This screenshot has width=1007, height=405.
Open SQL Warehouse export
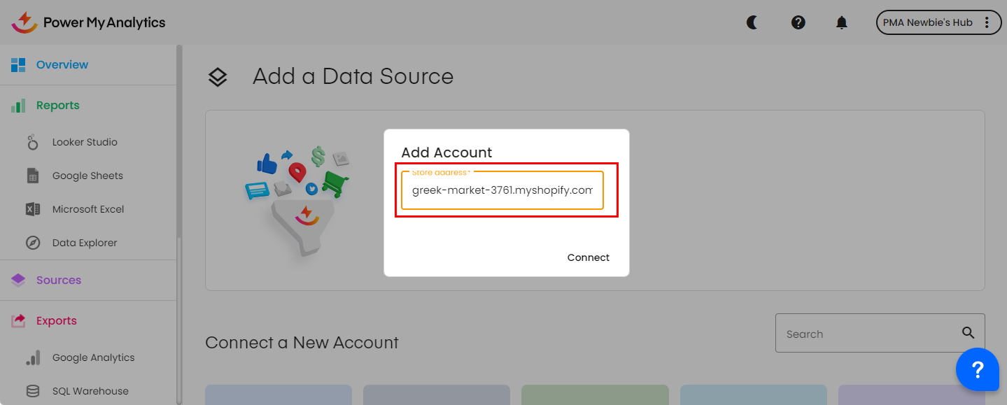tap(90, 391)
